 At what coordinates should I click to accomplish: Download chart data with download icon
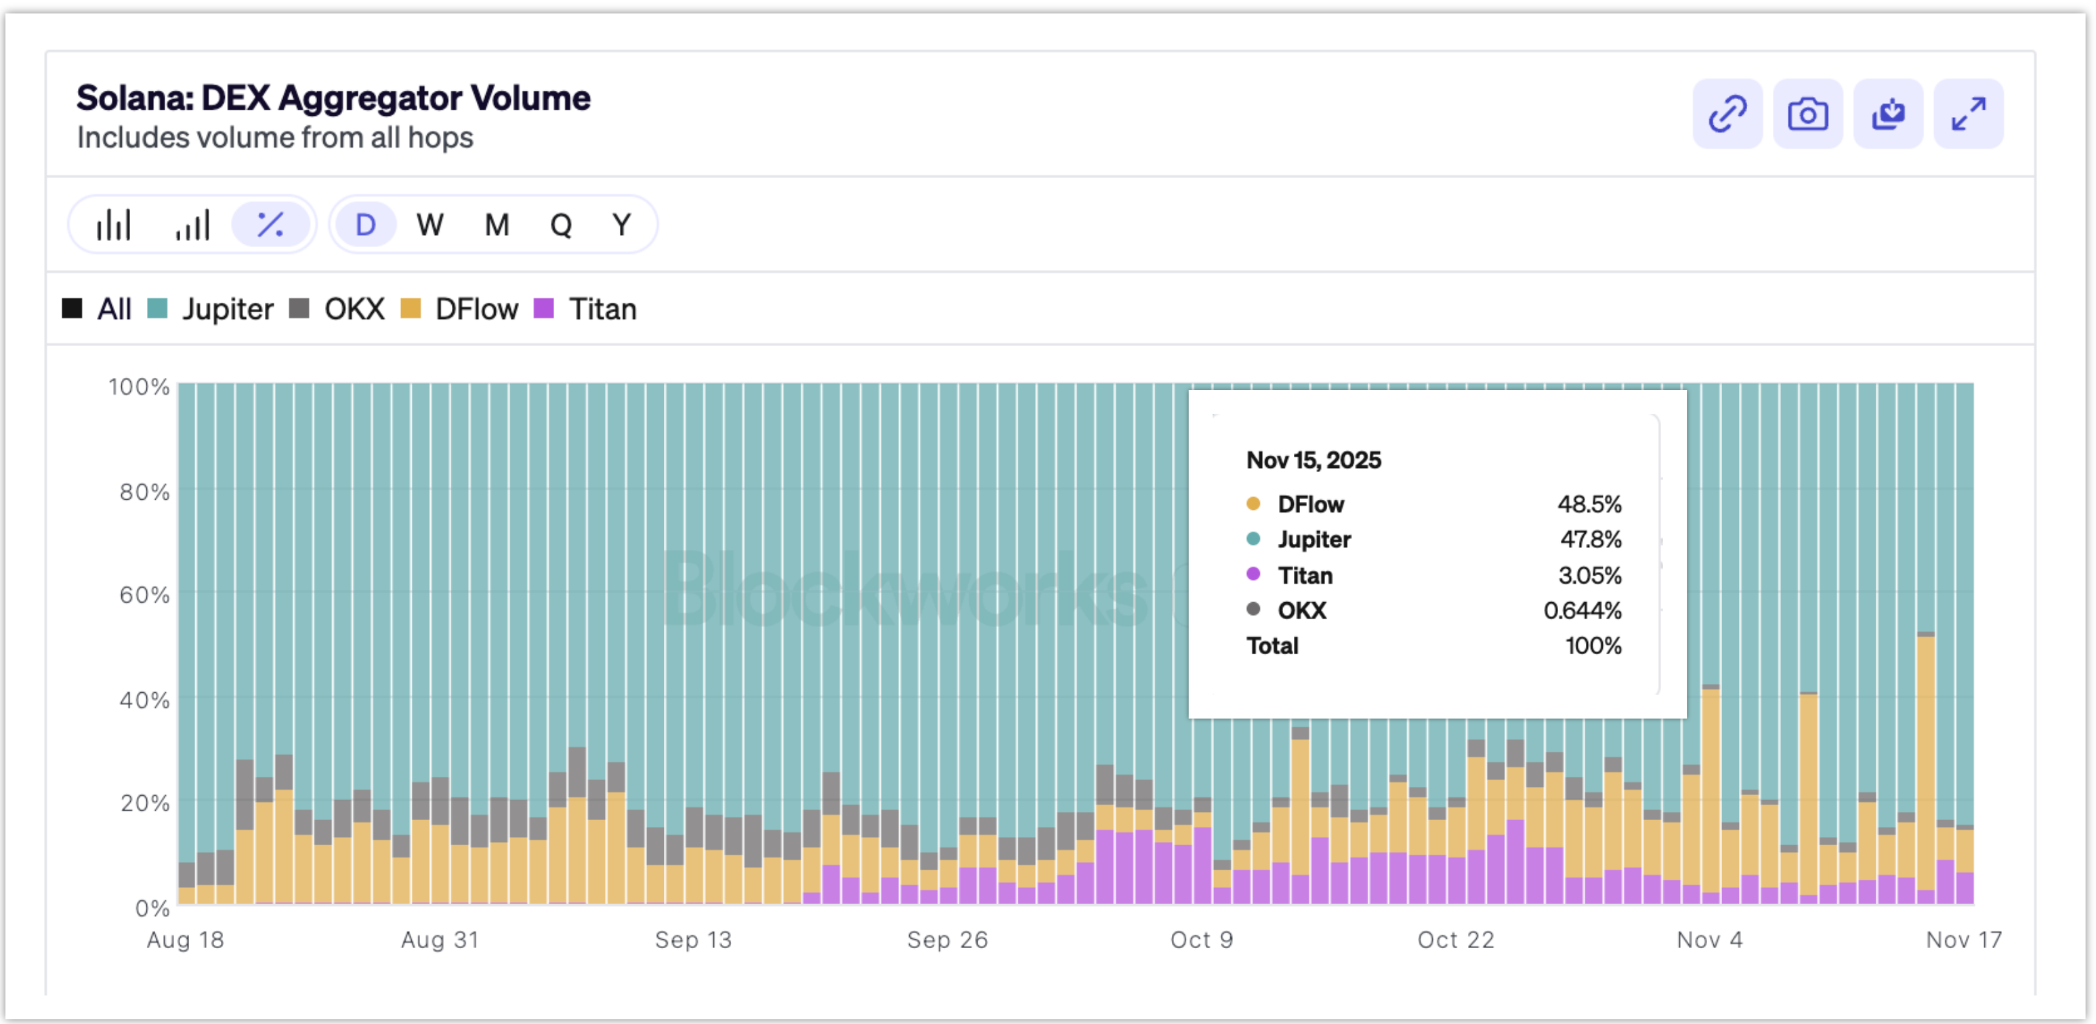click(x=1888, y=114)
